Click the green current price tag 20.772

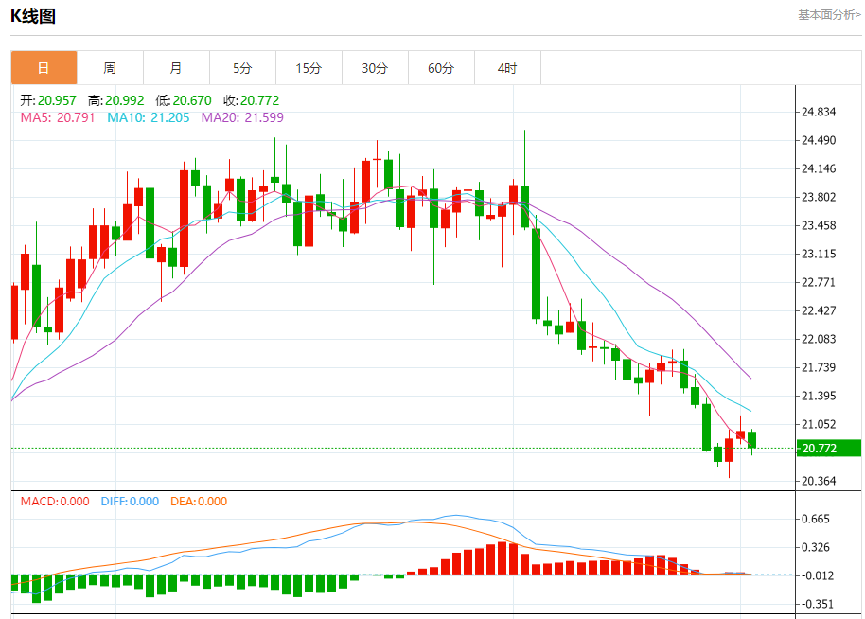(x=829, y=448)
